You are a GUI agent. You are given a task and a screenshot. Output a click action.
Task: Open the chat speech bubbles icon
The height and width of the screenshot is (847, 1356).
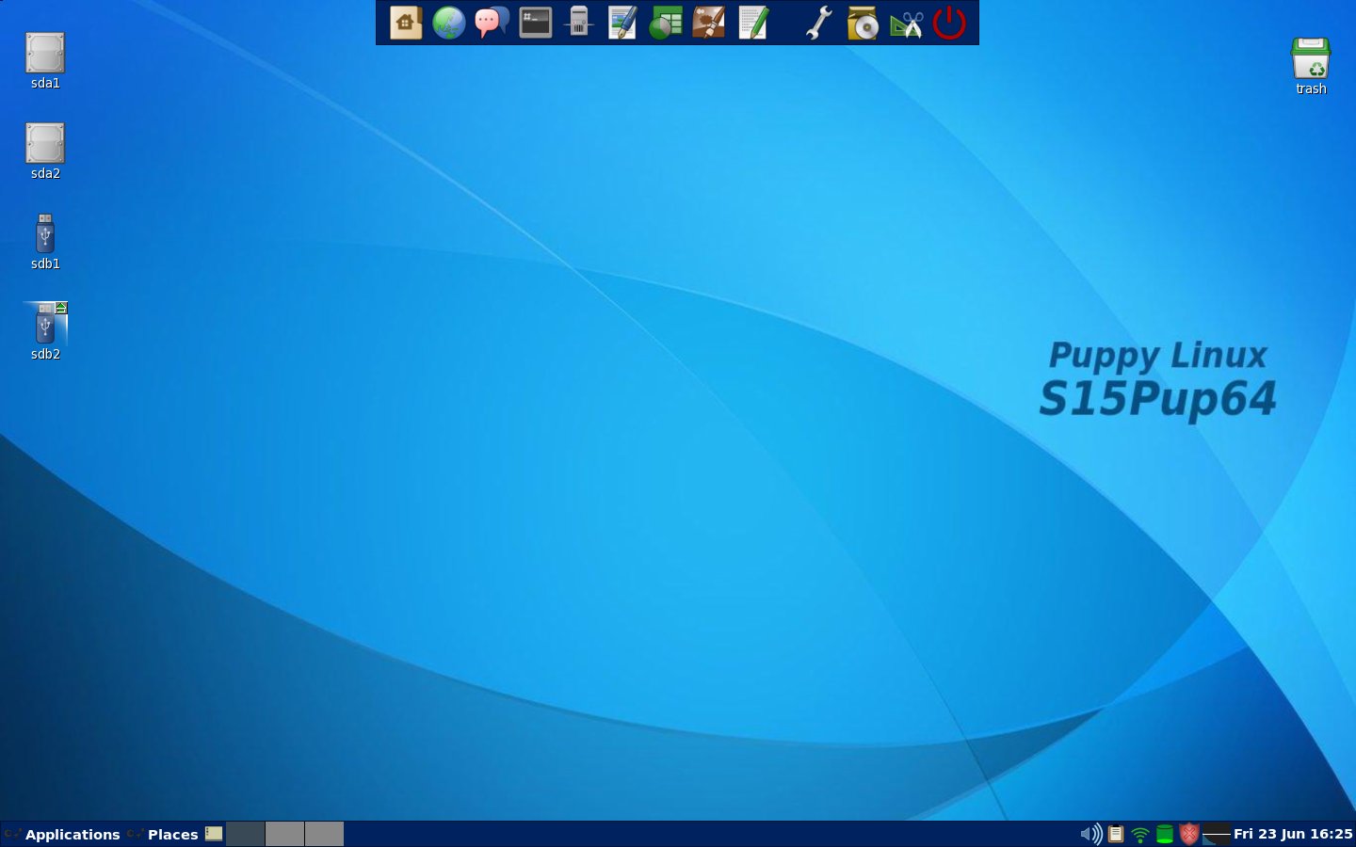[492, 23]
